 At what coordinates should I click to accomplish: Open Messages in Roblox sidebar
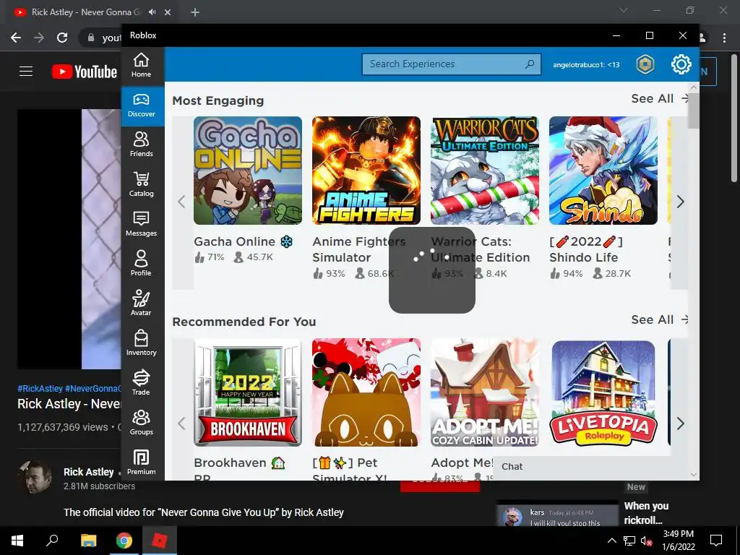click(x=141, y=224)
